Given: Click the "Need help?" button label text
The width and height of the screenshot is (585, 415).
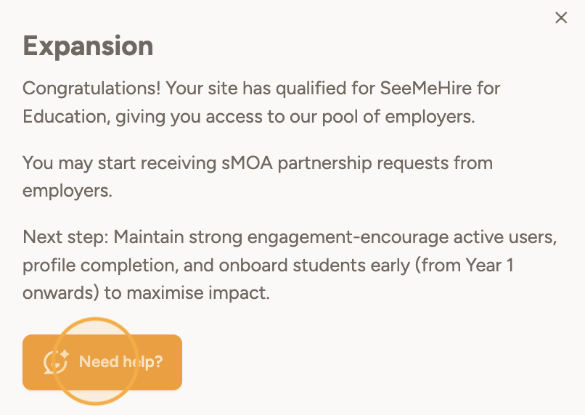Looking at the screenshot, I should [120, 361].
